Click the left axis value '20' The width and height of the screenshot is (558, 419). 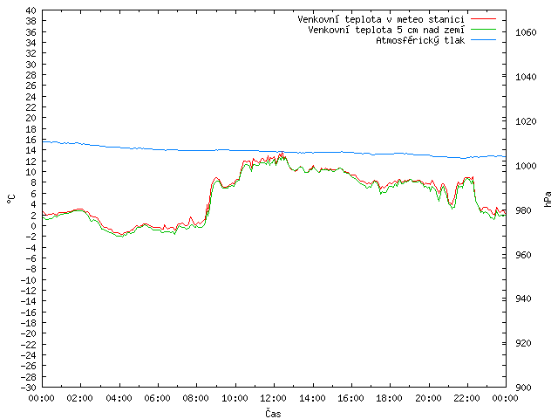click(31, 118)
